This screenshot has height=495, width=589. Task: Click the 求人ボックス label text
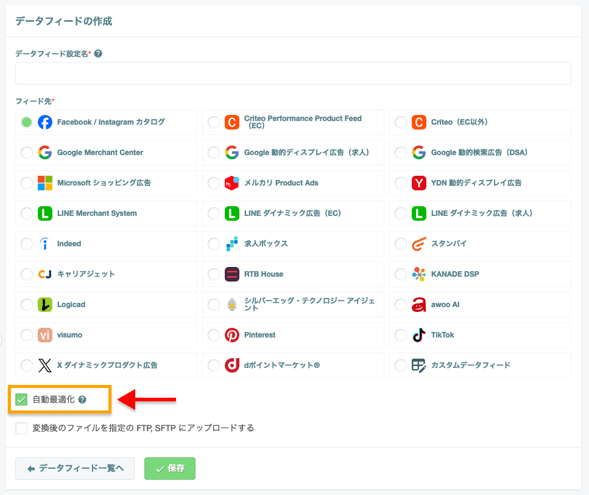pyautogui.click(x=266, y=244)
